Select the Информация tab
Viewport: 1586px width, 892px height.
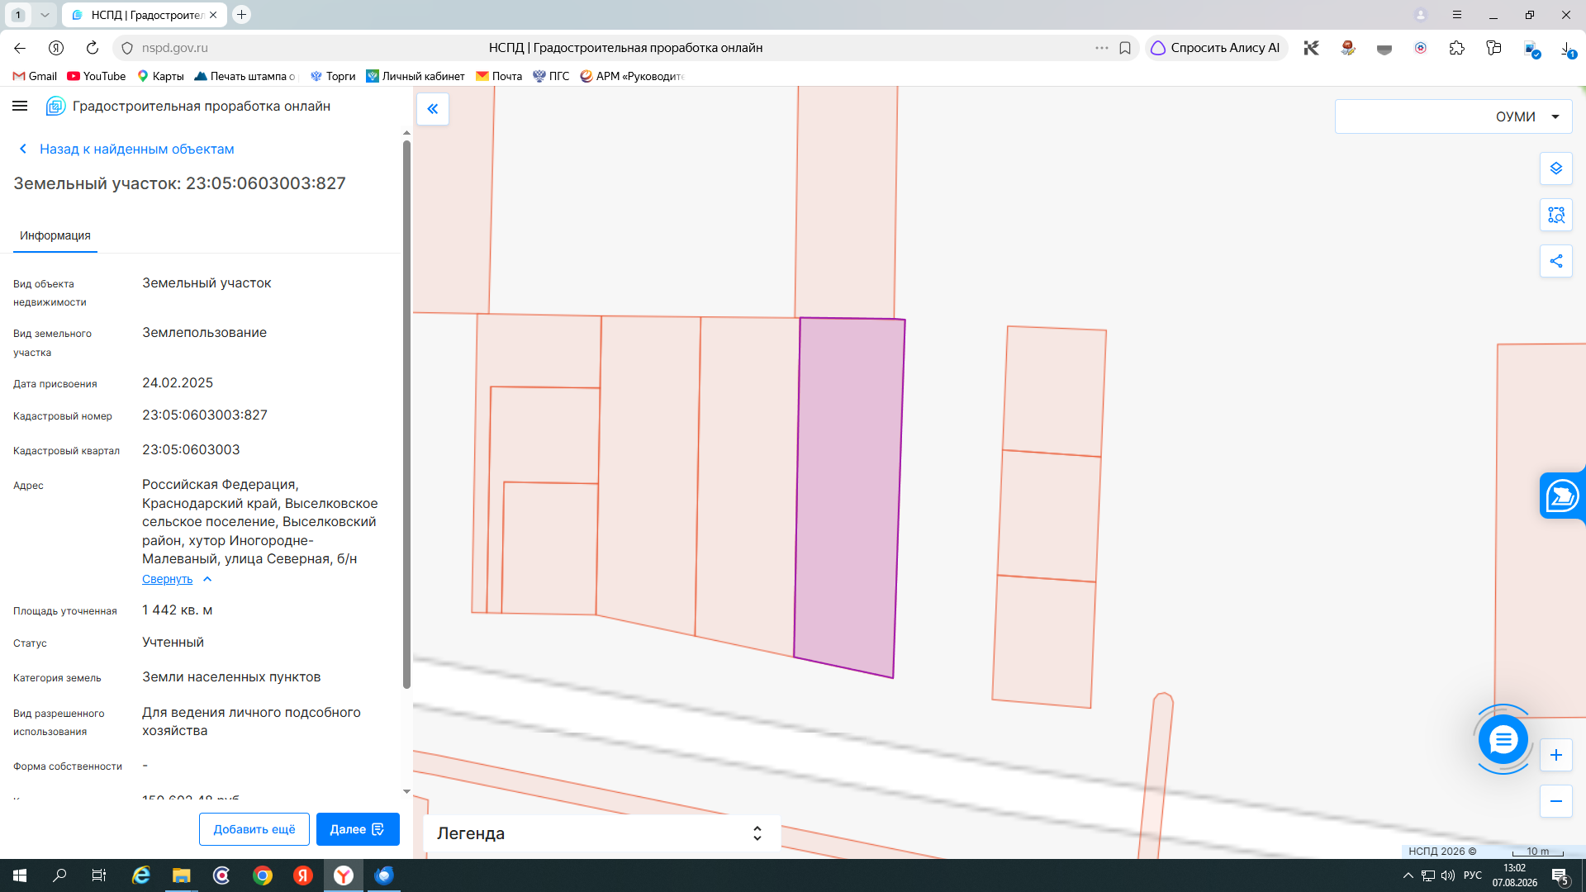click(x=55, y=236)
